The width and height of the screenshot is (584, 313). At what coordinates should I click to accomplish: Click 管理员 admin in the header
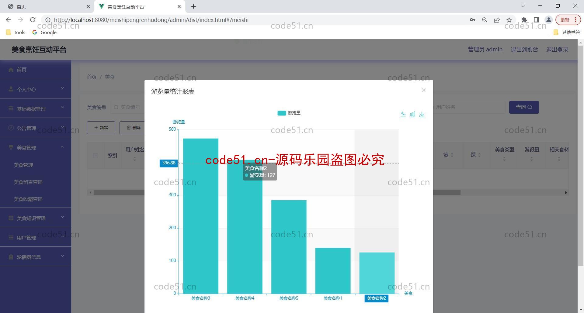pos(485,50)
